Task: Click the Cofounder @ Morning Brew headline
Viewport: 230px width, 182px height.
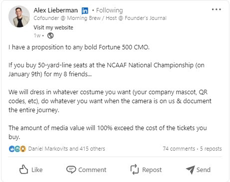Action: pyautogui.click(x=100, y=18)
